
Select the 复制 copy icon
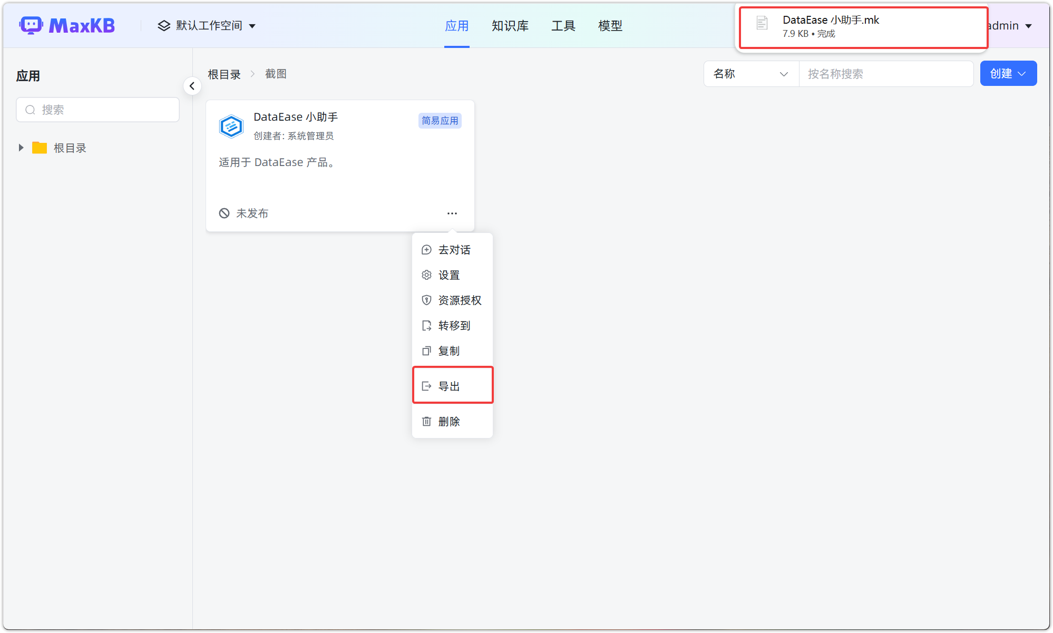pos(427,350)
